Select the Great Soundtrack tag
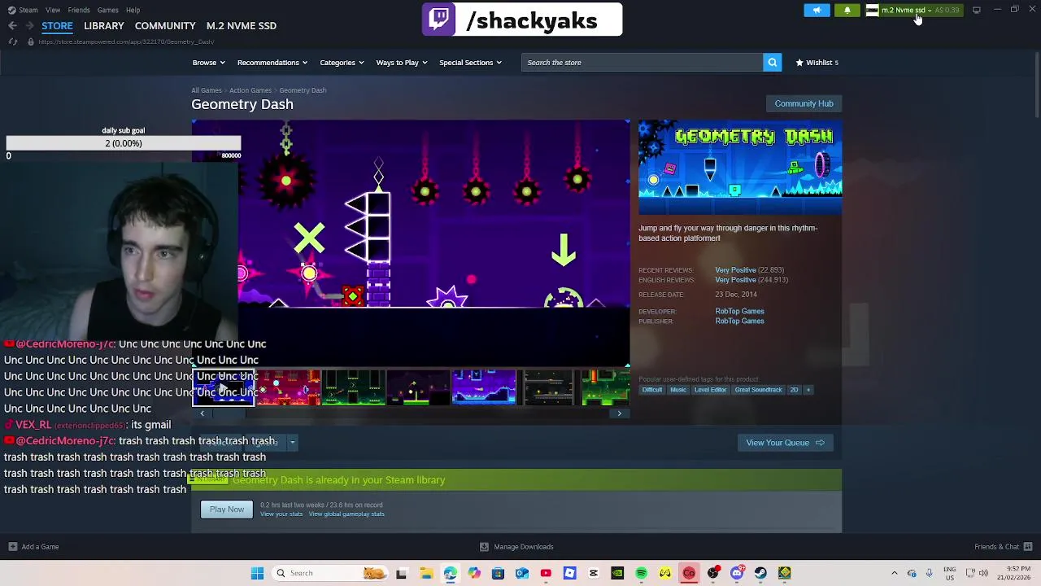The height and width of the screenshot is (586, 1041). 758,390
